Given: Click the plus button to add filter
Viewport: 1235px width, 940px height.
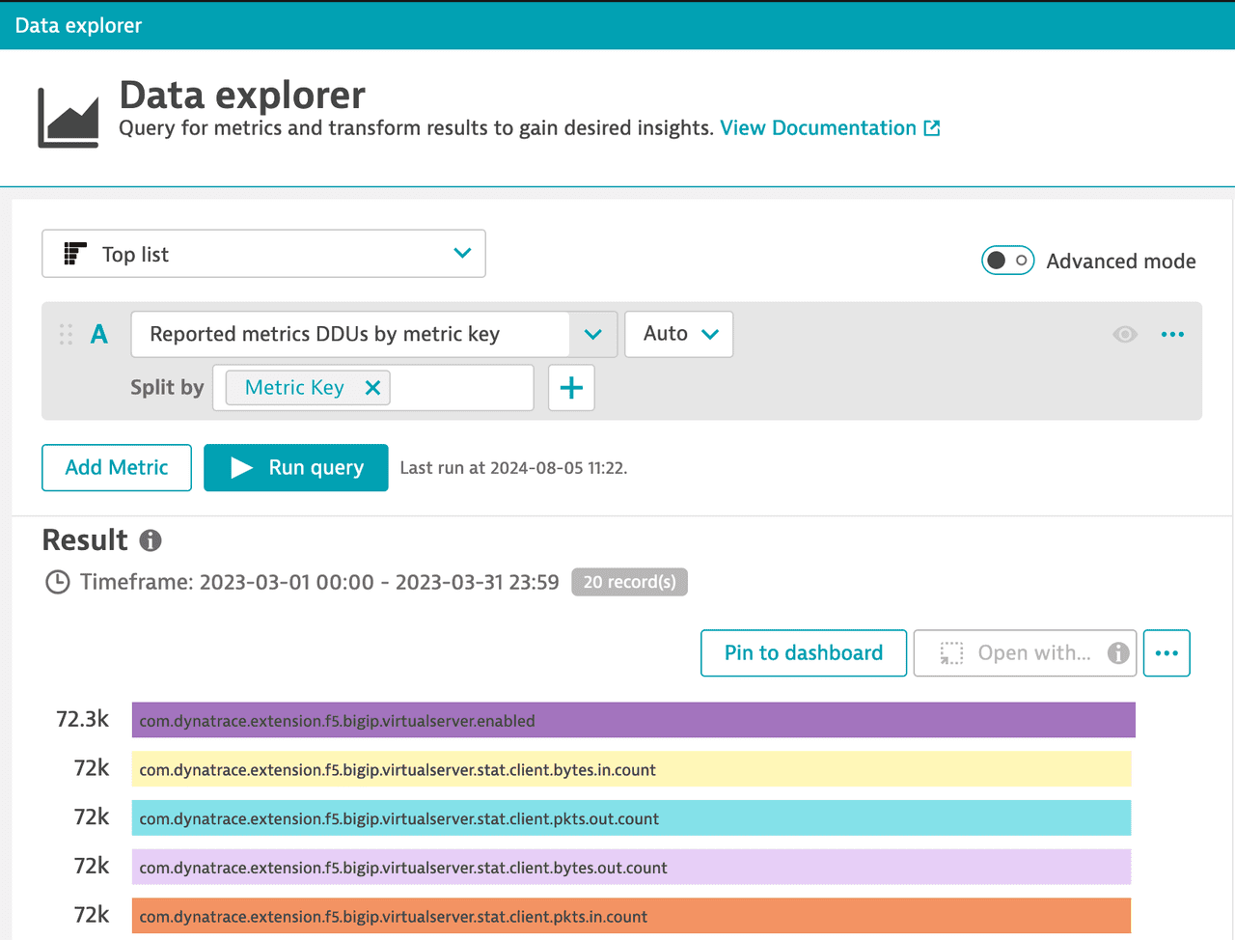Looking at the screenshot, I should coord(571,388).
